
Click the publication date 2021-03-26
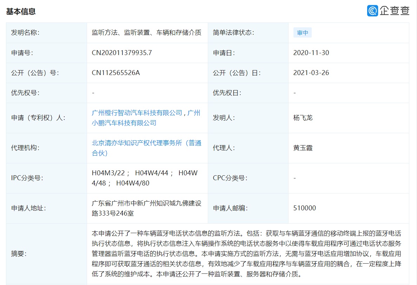(x=312, y=73)
